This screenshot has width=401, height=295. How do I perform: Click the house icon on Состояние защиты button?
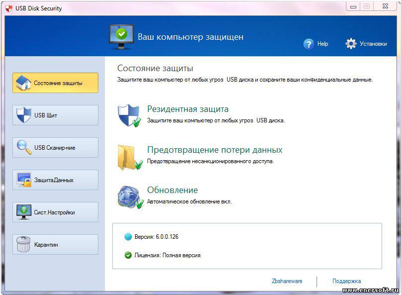point(23,83)
